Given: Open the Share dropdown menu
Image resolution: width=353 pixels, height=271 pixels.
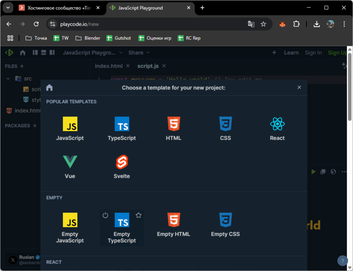Looking at the screenshot, I should tap(139, 53).
